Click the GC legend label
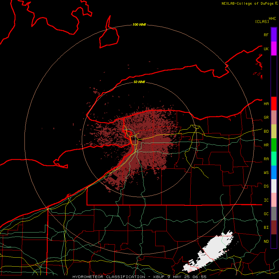Screen dimensions: 279x279 (266, 214)
